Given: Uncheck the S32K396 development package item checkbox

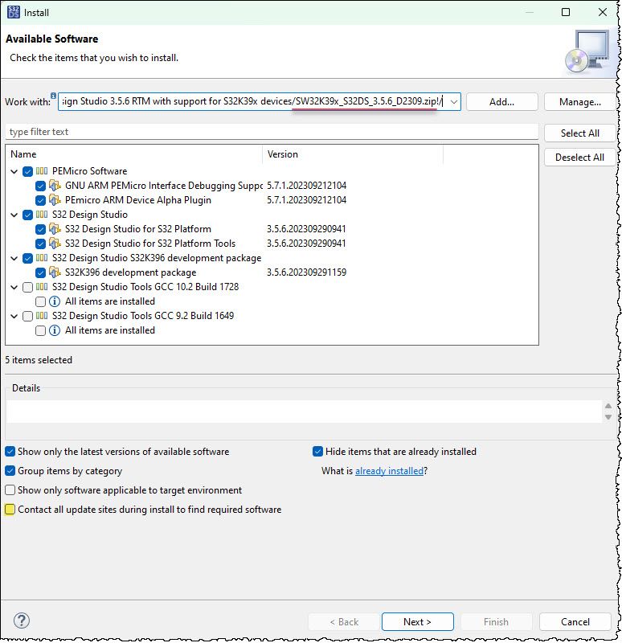Looking at the screenshot, I should point(40,272).
